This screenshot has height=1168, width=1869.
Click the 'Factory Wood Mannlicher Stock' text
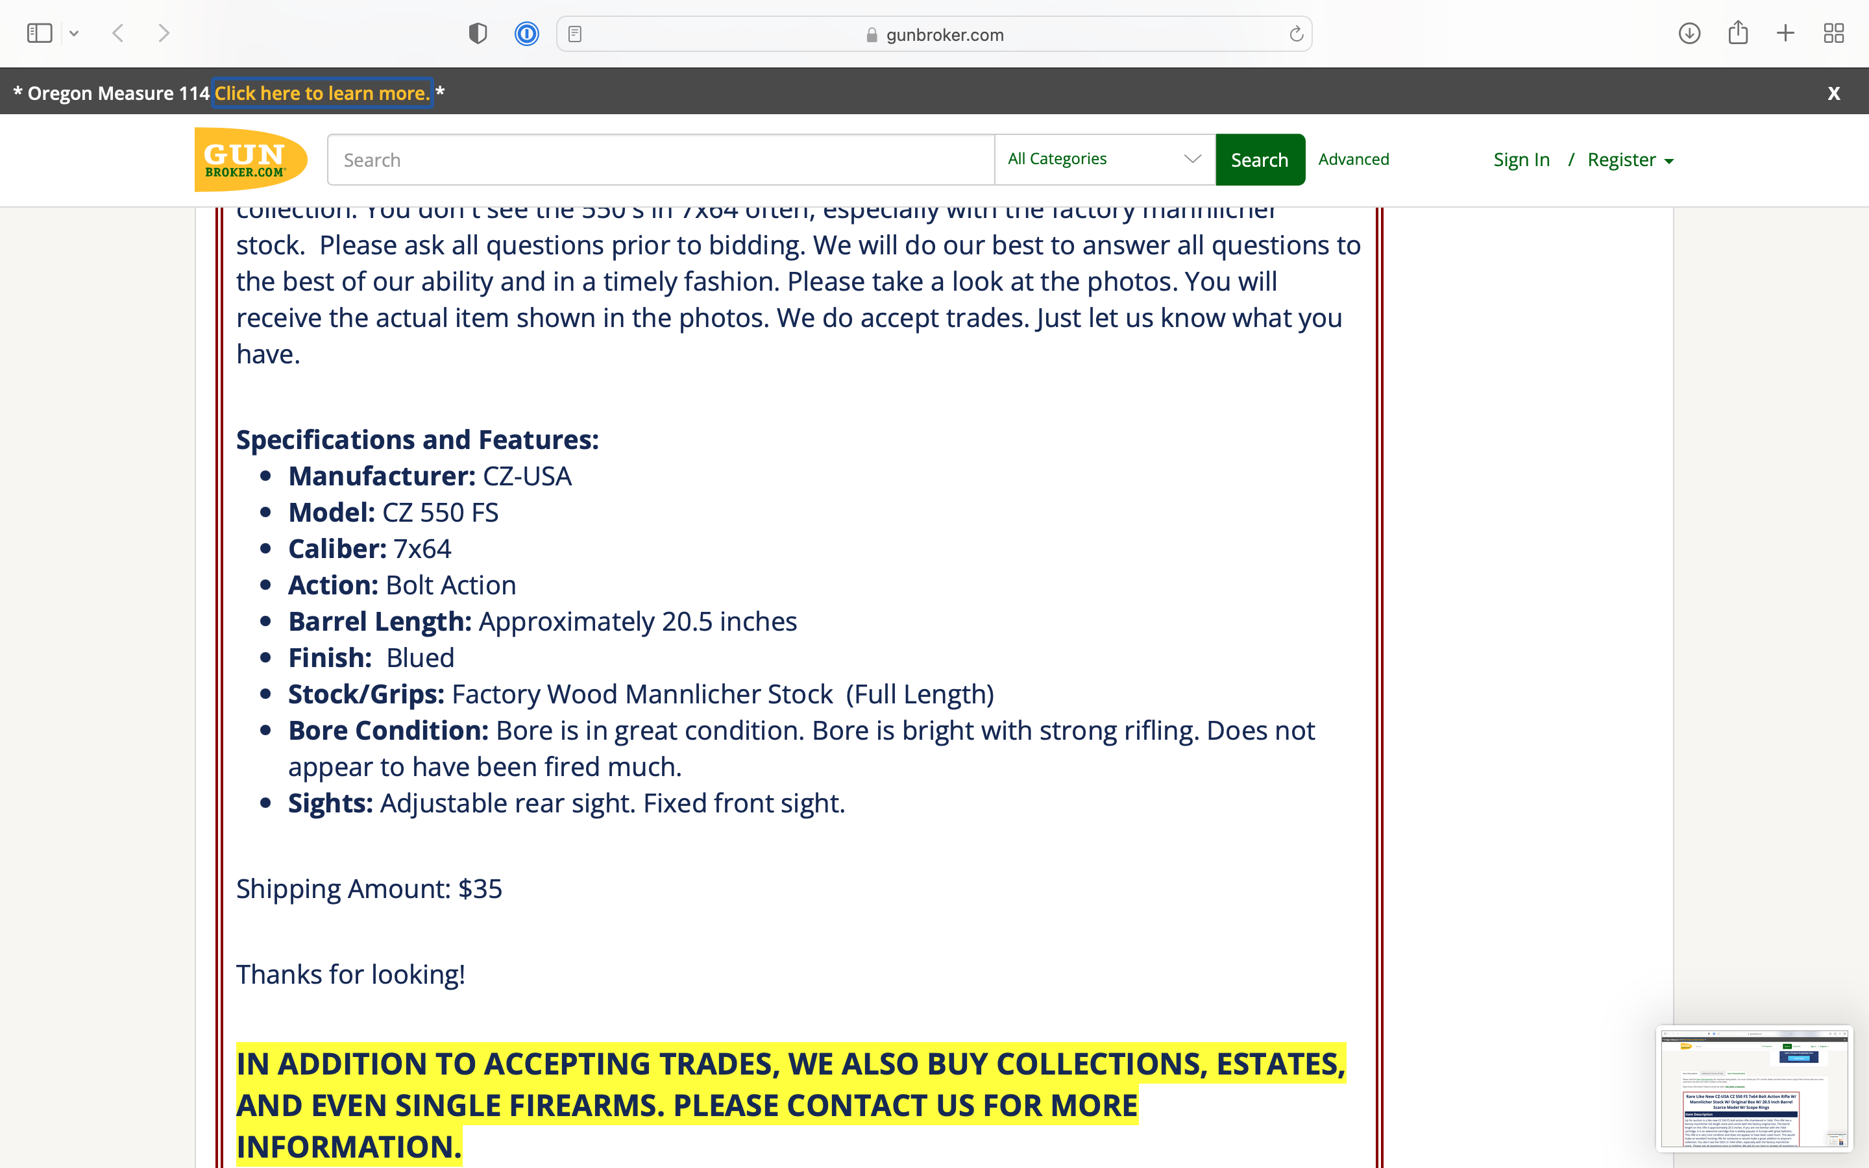click(x=642, y=694)
